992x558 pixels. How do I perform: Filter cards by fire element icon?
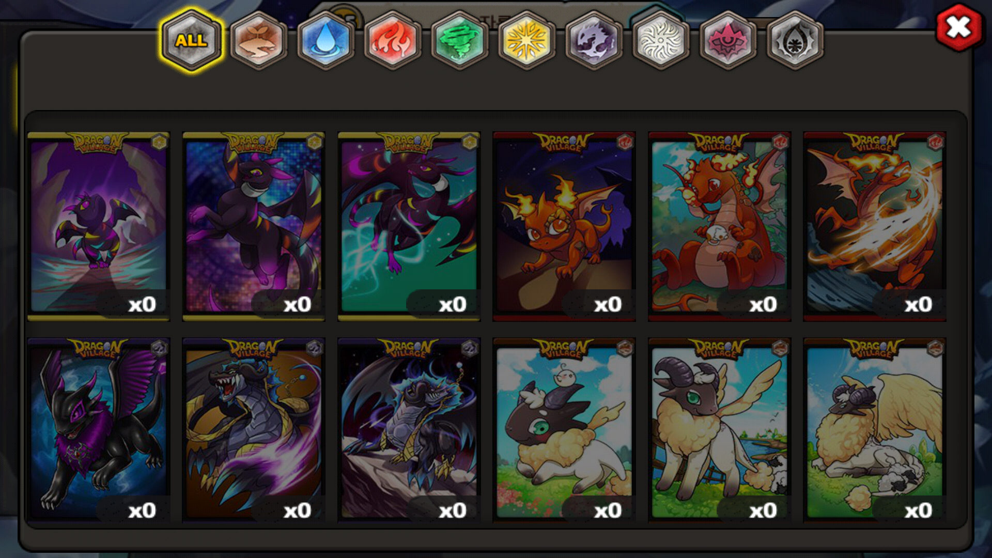pos(393,40)
